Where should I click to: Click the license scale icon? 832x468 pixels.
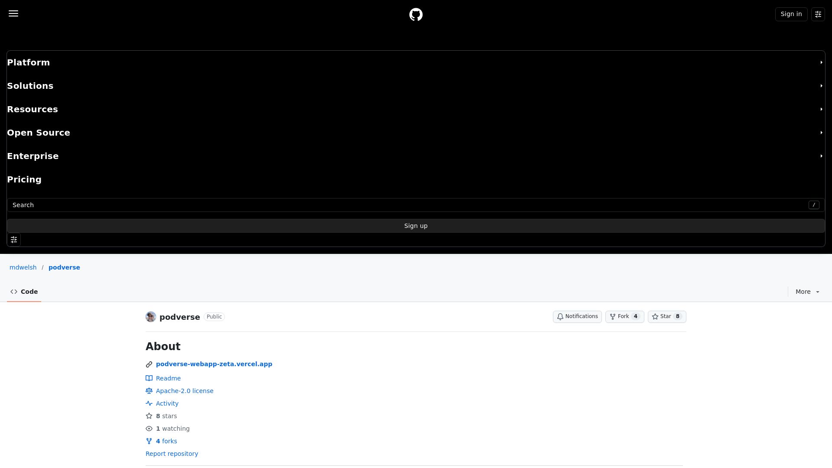coord(149,391)
